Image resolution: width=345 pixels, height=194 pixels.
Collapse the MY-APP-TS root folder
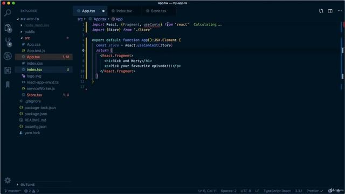18,19
